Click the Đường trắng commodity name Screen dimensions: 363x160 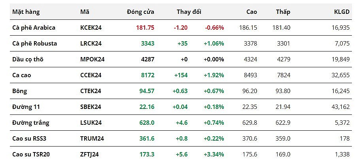[31, 123]
